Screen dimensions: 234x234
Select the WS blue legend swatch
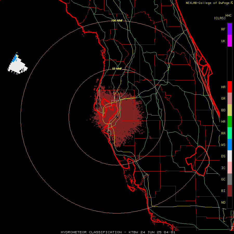[x=230, y=145]
